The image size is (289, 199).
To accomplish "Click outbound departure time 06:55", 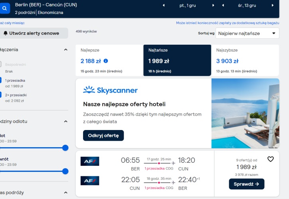I will (130, 160).
